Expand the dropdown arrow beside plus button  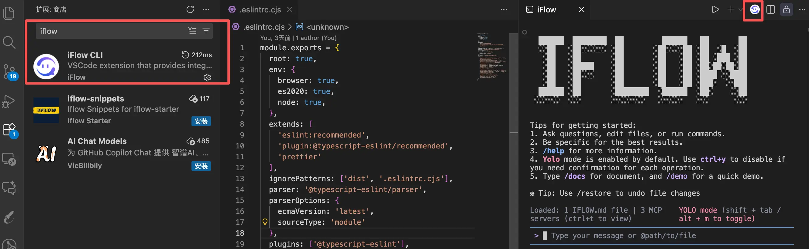pos(741,10)
